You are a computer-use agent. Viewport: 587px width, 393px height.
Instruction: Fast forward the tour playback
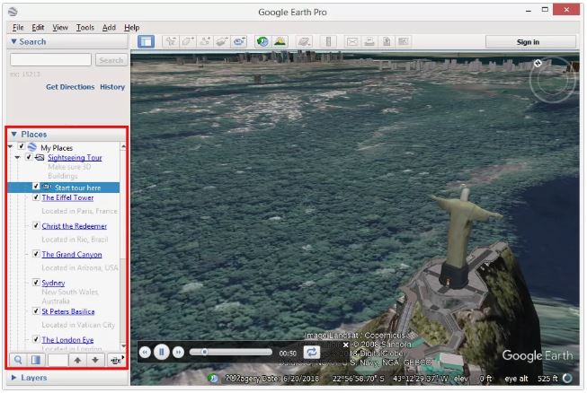pyautogui.click(x=178, y=352)
